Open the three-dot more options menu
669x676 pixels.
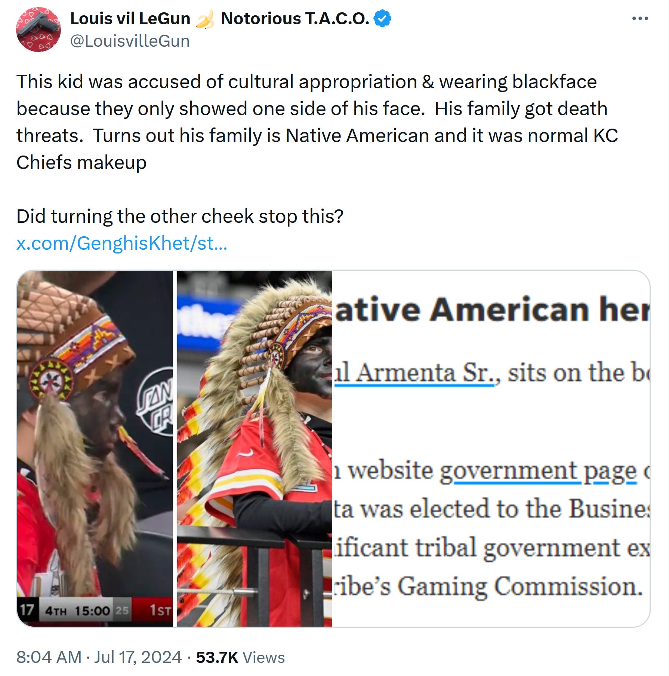[x=640, y=18]
